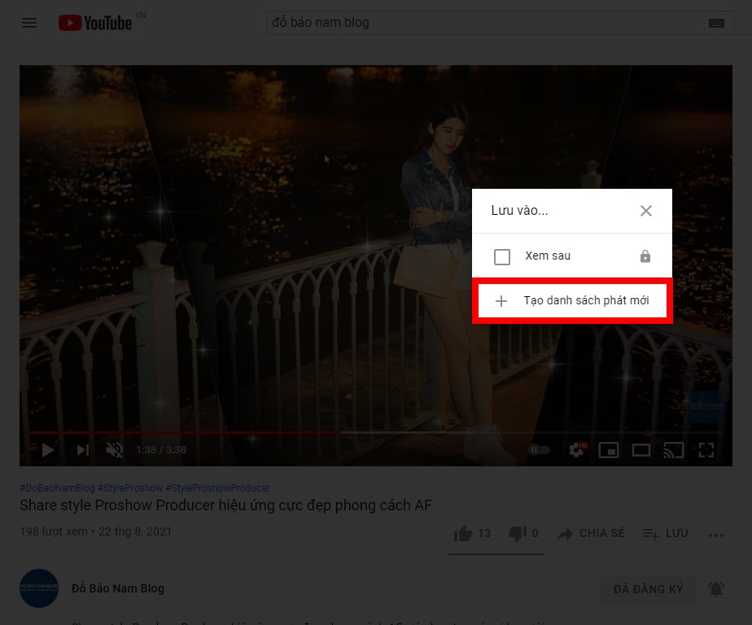
Task: Click the LƯU save button
Action: 665,533
